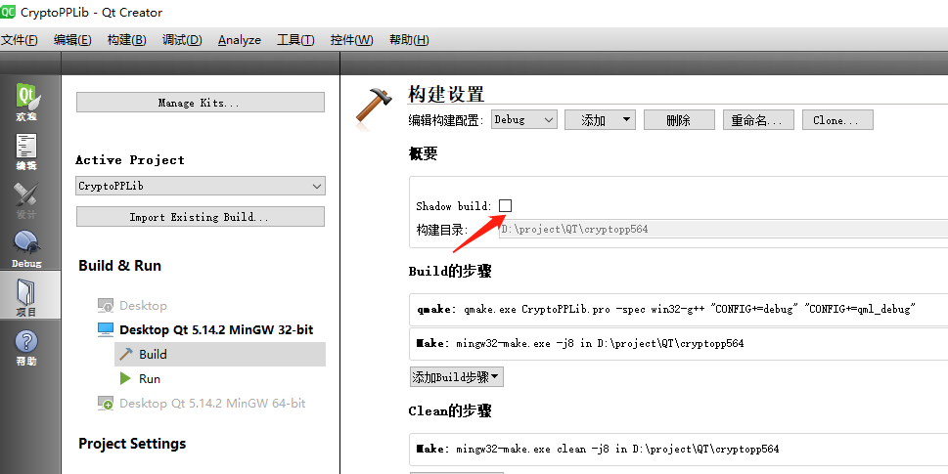Click the 构建设置 title text
This screenshot has height=474, width=948.
click(x=446, y=94)
